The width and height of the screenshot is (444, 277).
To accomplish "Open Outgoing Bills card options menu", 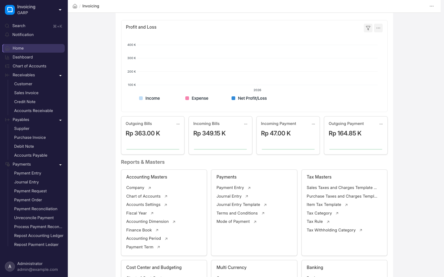I will (x=178, y=124).
